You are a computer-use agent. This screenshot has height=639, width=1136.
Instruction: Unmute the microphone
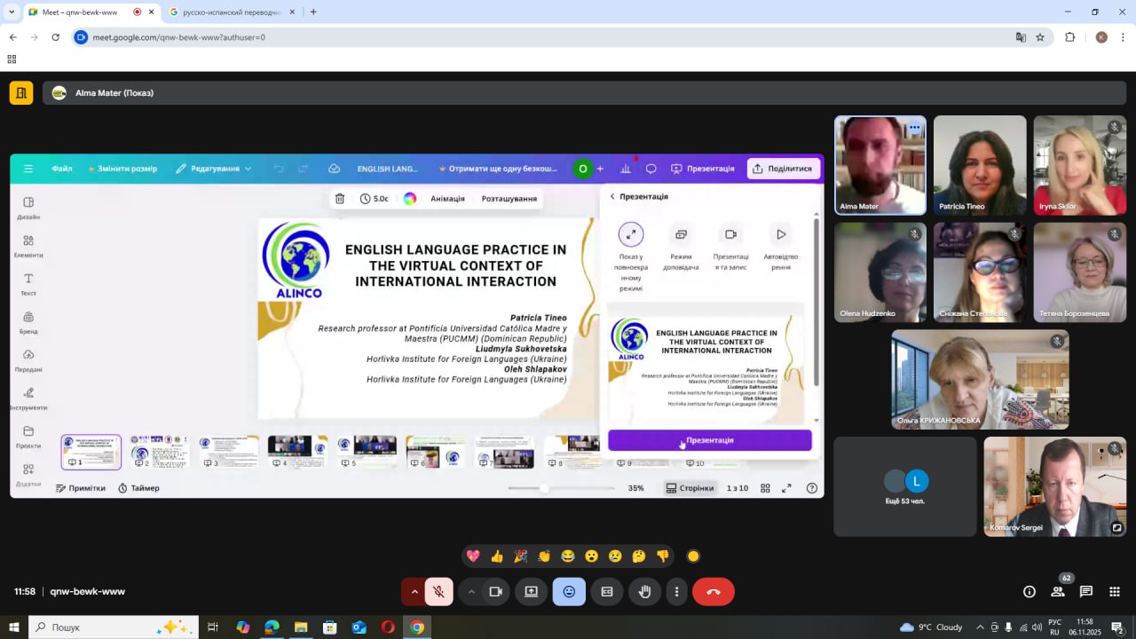click(438, 592)
